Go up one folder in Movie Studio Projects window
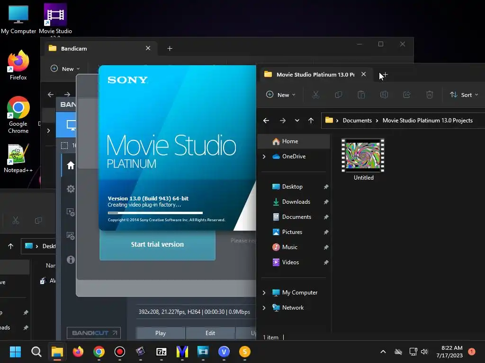 pos(311,121)
